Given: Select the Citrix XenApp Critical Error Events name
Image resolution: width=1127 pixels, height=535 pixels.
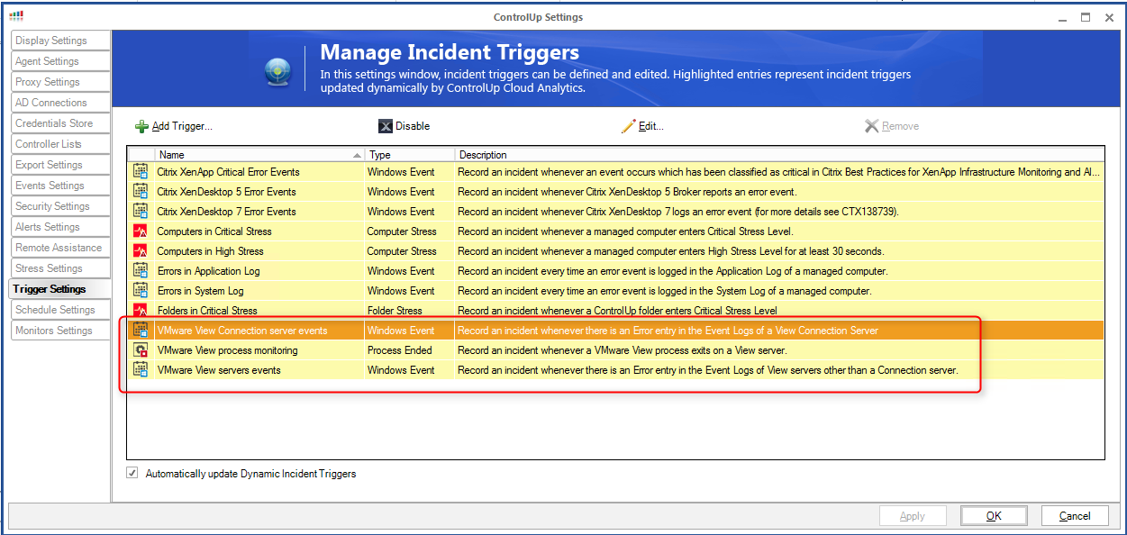Looking at the screenshot, I should [x=228, y=171].
